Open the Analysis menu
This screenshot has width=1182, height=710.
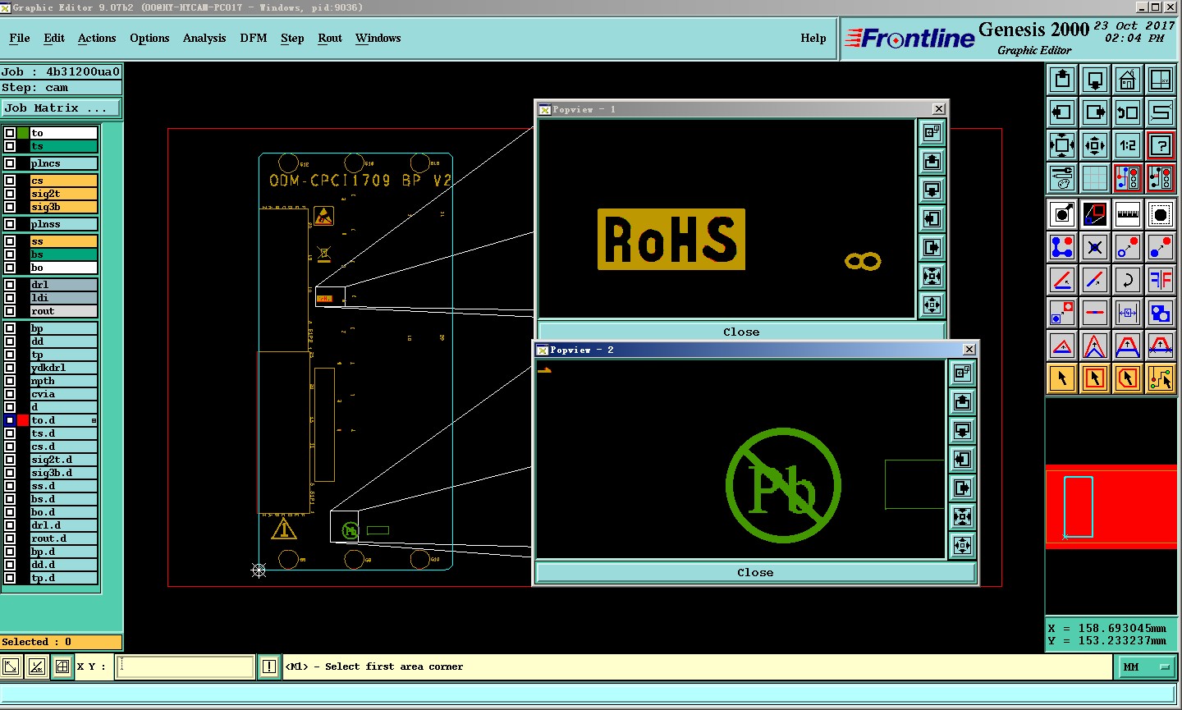204,38
